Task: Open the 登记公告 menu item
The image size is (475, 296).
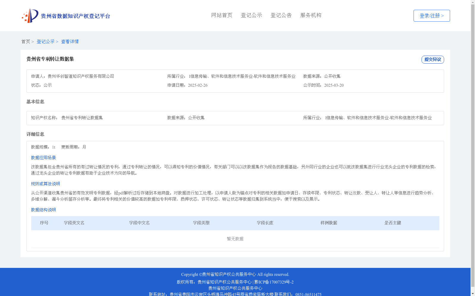Action: click(281, 15)
